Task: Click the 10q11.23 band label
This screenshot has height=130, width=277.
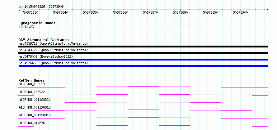Action: click(26, 27)
